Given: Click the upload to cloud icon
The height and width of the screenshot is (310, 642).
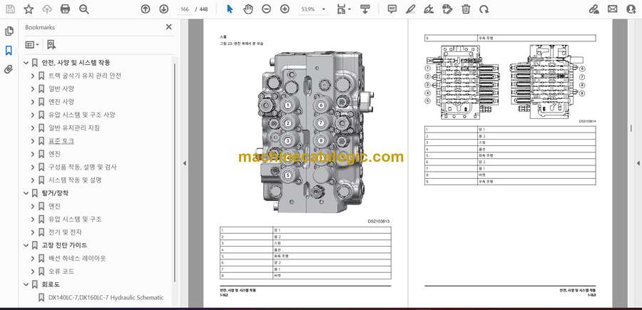Looking at the screenshot, I should 47,9.
